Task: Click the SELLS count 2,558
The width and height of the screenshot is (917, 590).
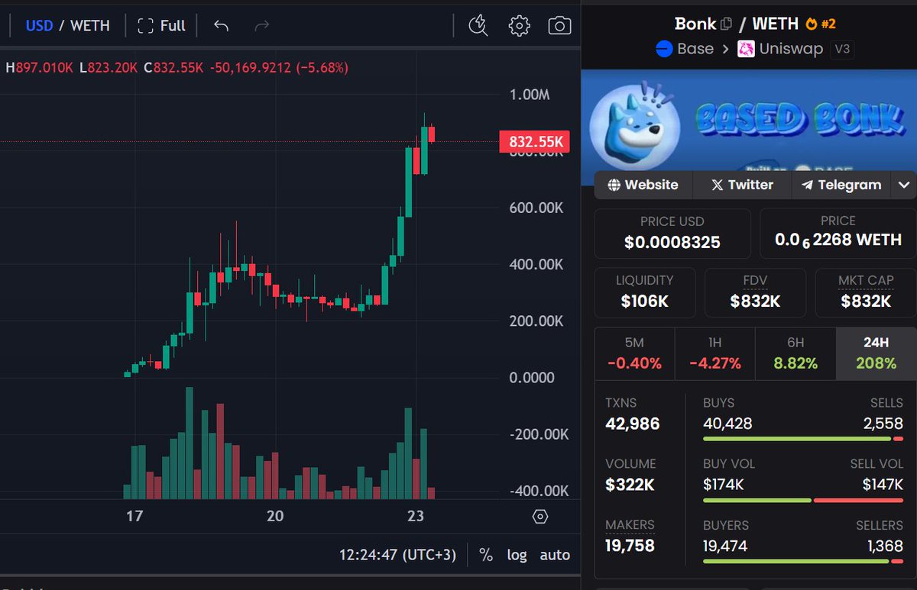Action: point(883,424)
